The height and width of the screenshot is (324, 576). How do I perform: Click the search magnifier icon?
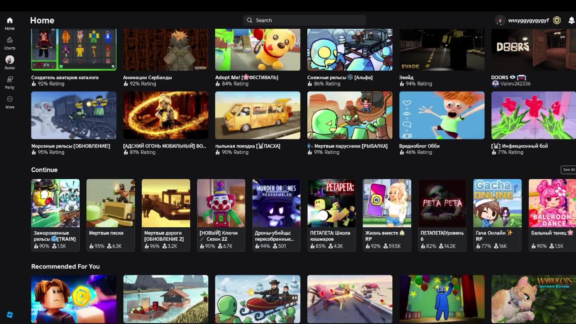click(250, 20)
